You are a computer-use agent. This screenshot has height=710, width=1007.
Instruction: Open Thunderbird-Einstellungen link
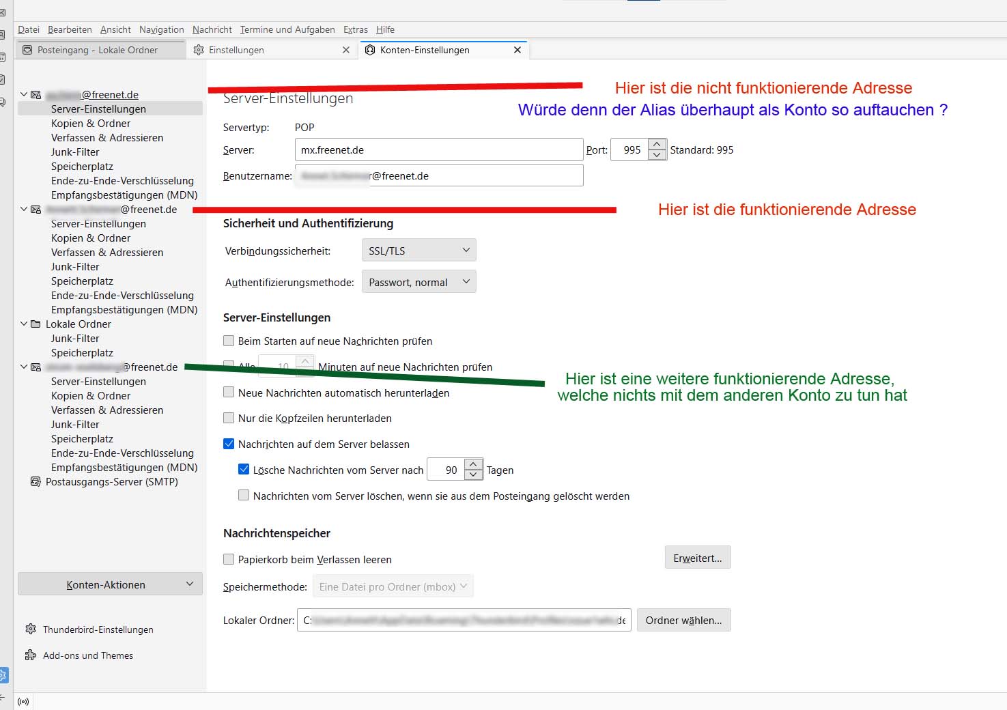click(98, 629)
